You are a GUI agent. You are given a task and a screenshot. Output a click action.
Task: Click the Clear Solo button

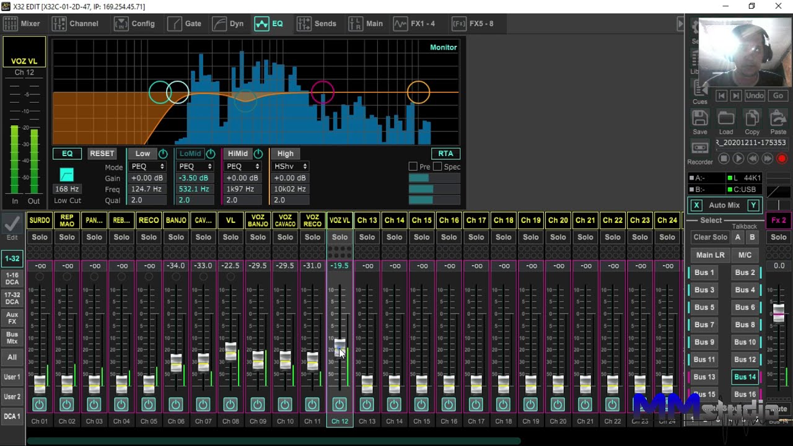pyautogui.click(x=710, y=237)
